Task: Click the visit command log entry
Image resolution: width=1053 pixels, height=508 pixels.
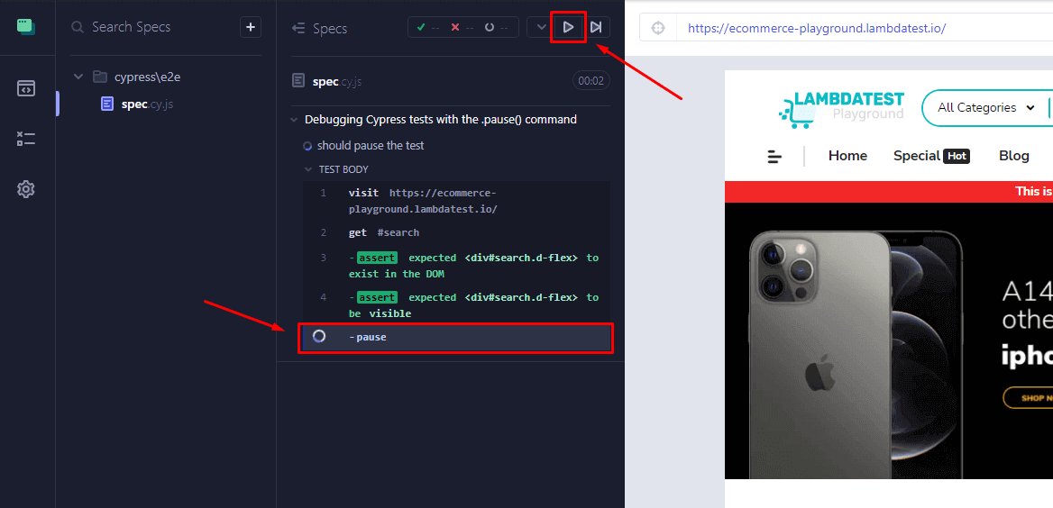Action: point(457,201)
